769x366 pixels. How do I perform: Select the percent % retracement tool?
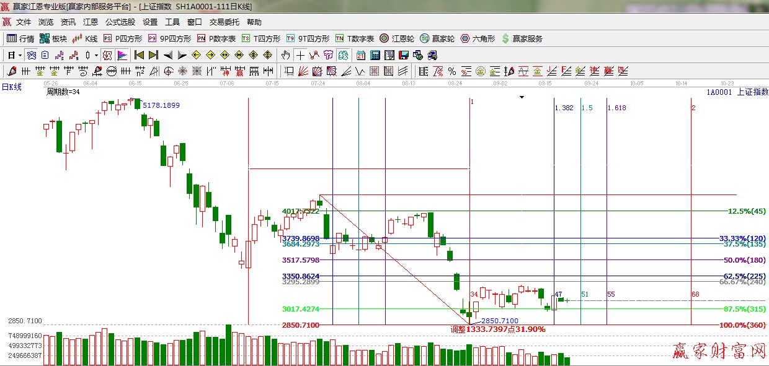(451, 71)
